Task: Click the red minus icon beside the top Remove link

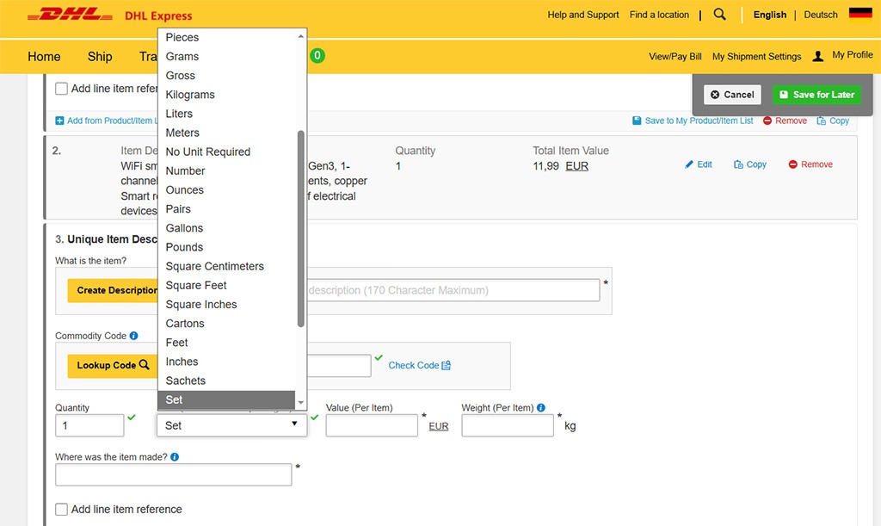Action: pos(767,121)
